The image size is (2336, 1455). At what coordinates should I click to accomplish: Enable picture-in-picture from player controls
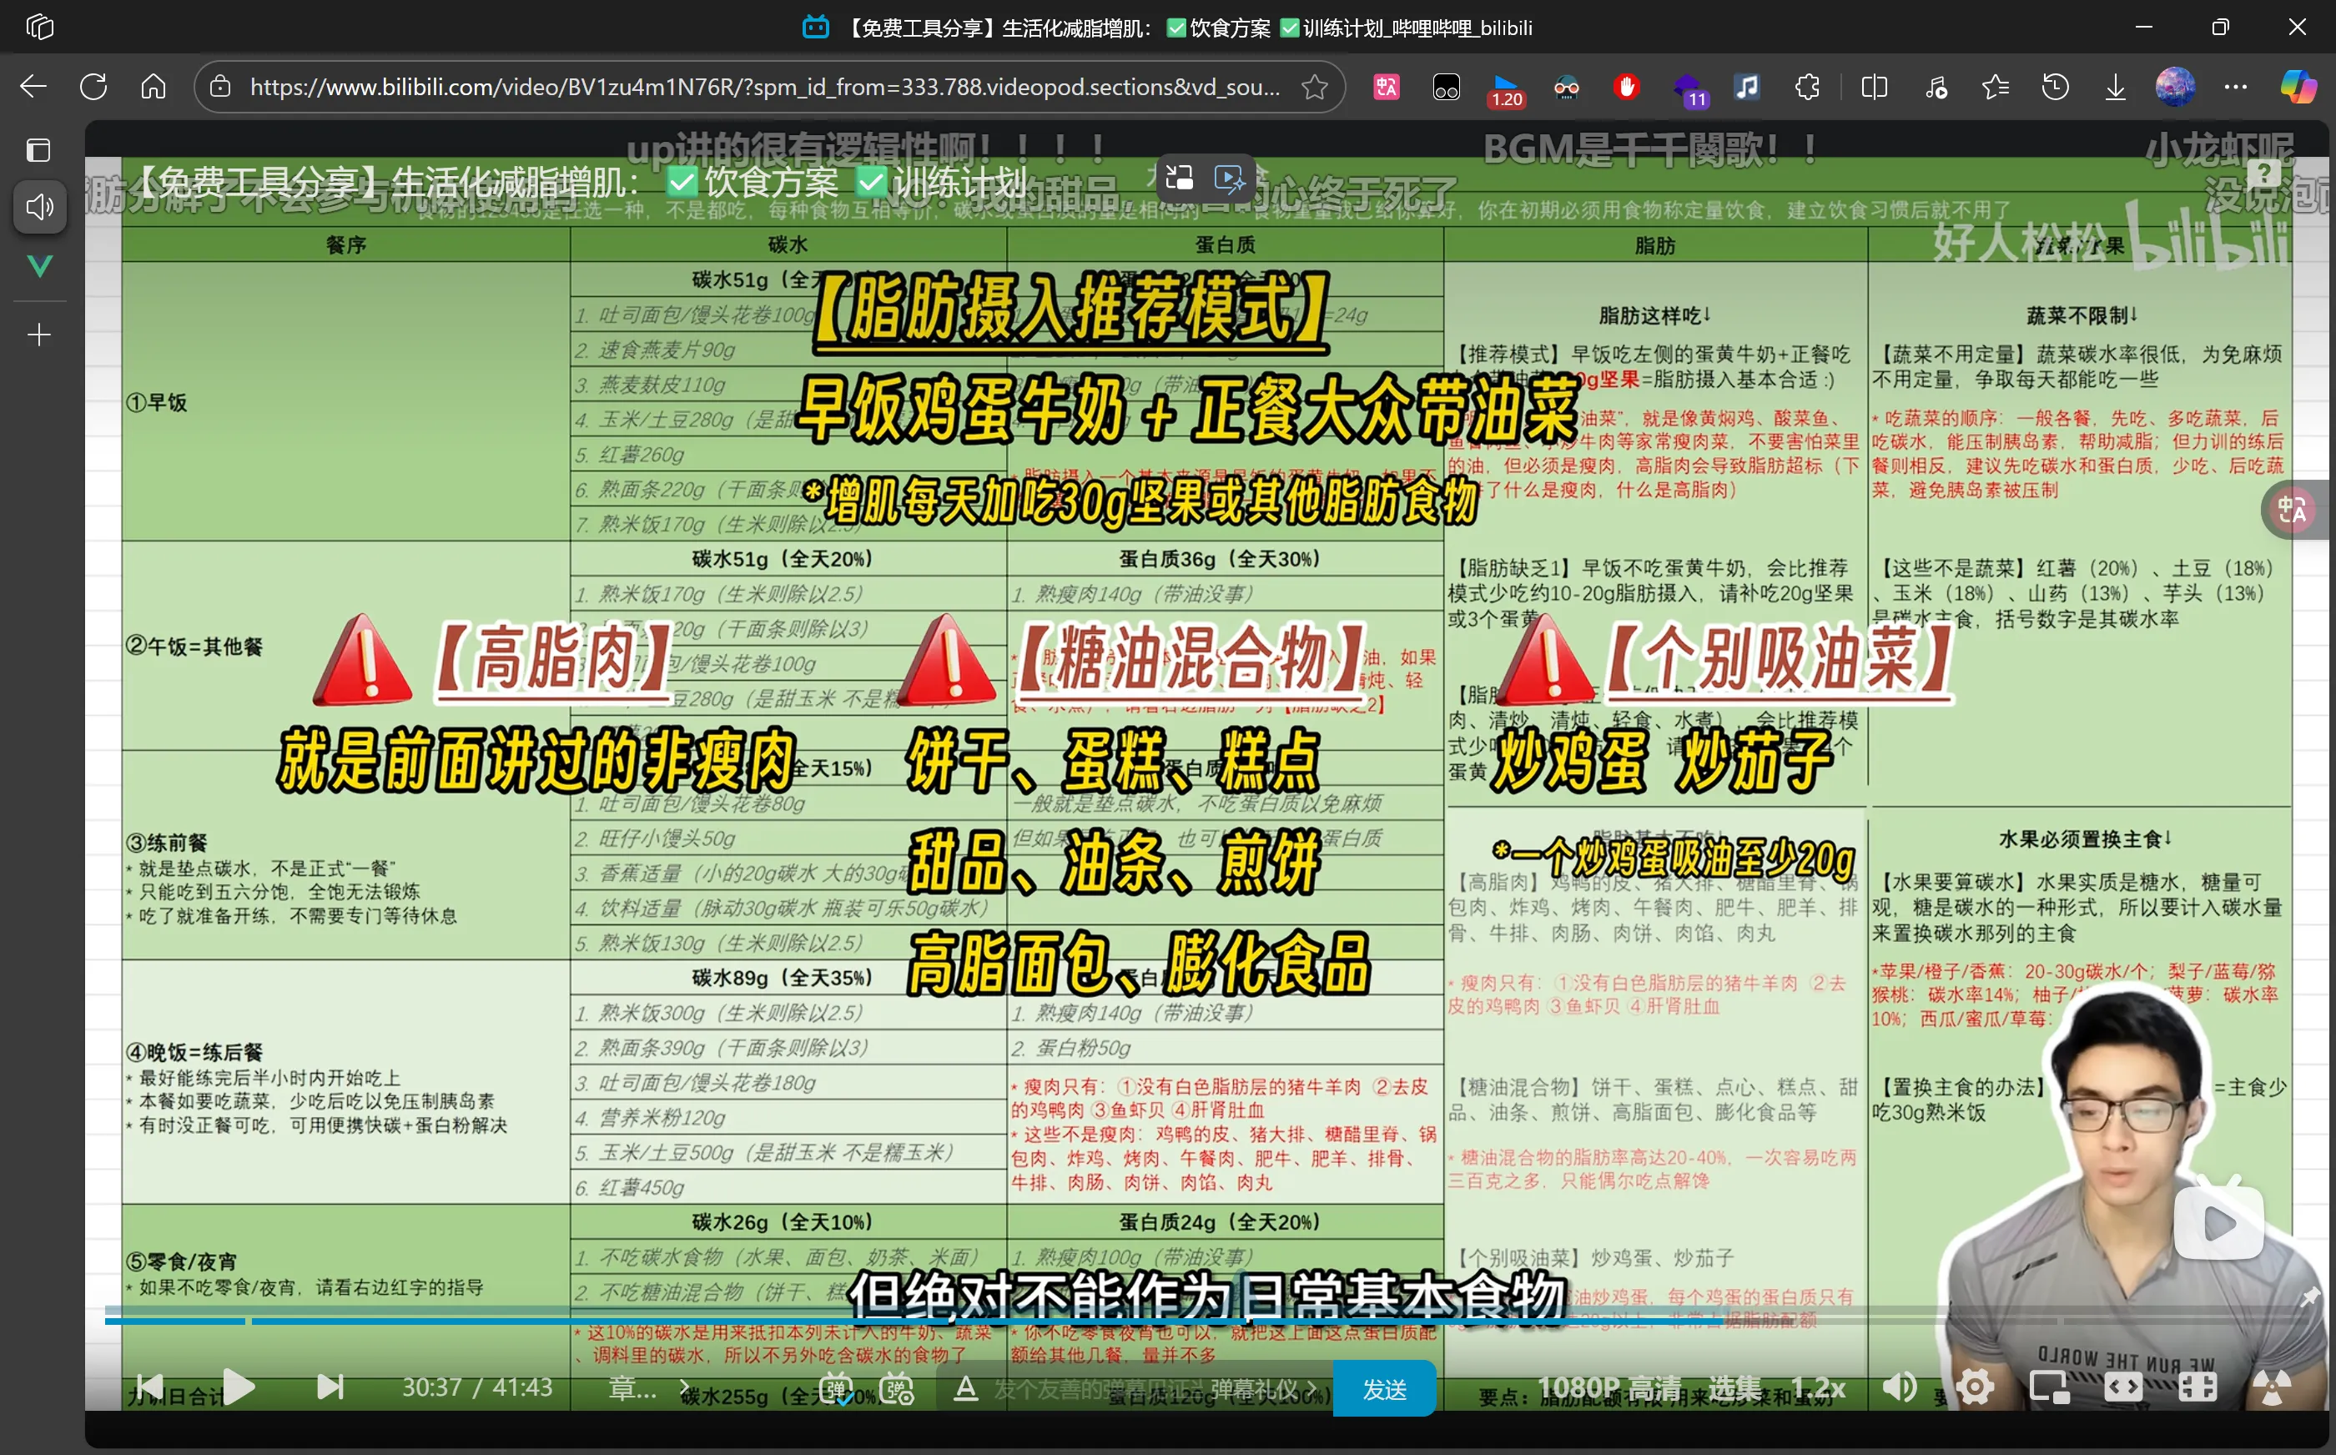(x=2049, y=1387)
